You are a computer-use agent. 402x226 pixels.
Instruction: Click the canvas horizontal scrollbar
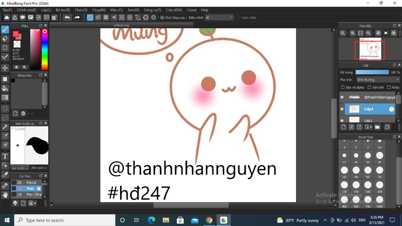pyautogui.click(x=191, y=205)
